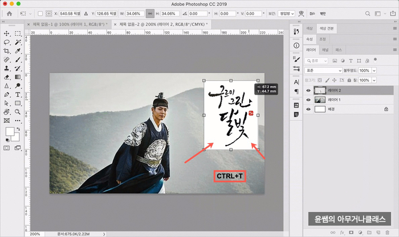
Task: Toggle lock all layer attributes
Action: (349, 80)
